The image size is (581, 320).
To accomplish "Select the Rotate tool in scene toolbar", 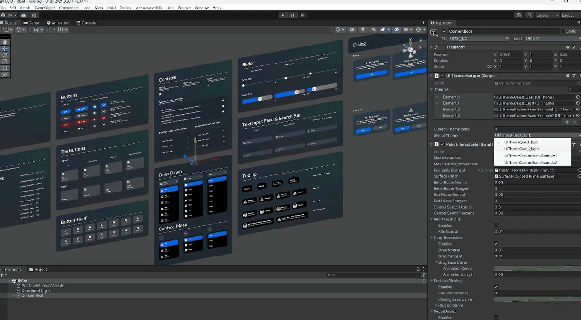I will (x=5, y=55).
